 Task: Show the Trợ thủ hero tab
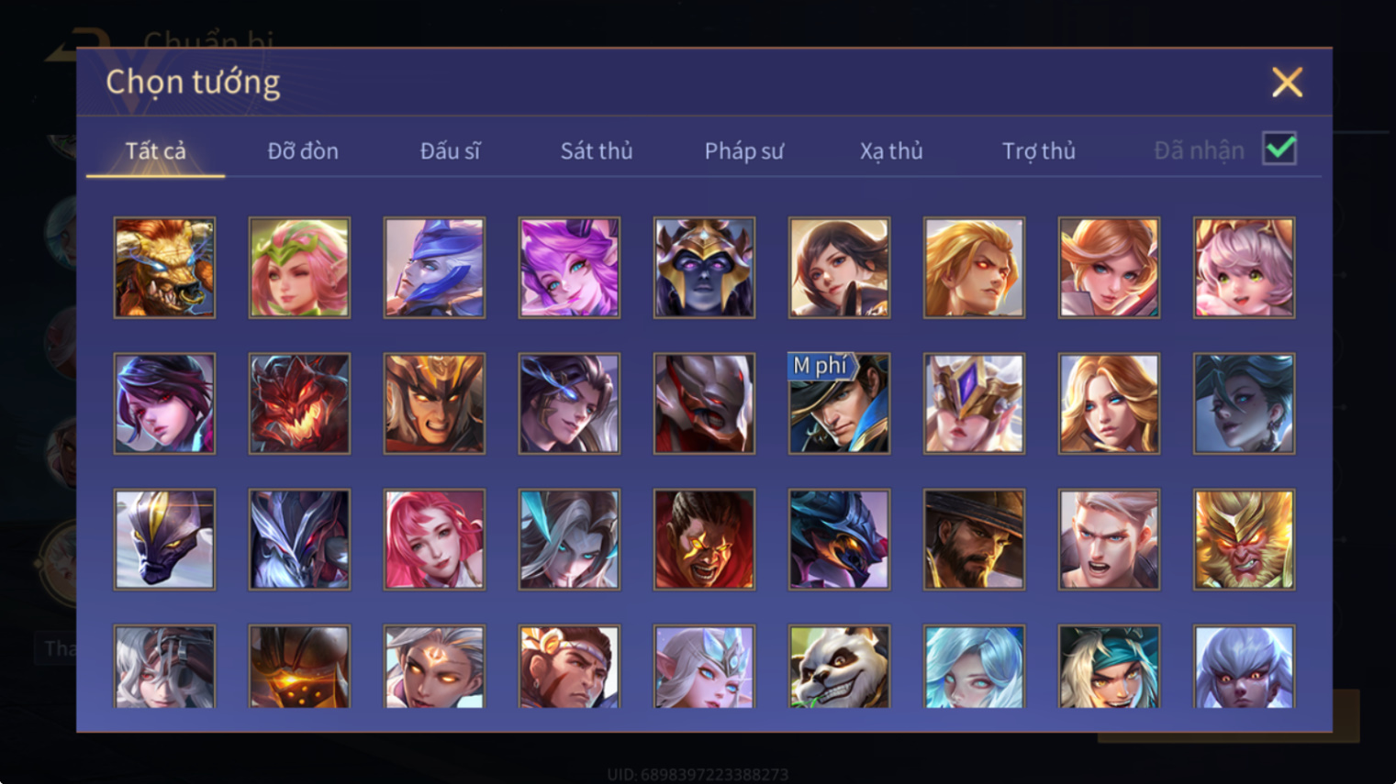pyautogui.click(x=1039, y=150)
